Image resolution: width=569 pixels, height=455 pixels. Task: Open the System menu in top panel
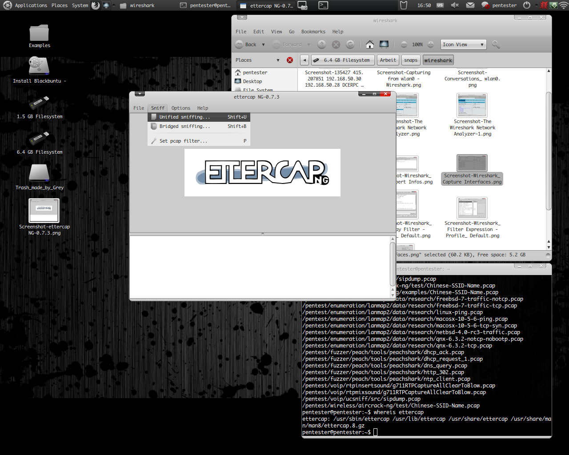[80, 5]
